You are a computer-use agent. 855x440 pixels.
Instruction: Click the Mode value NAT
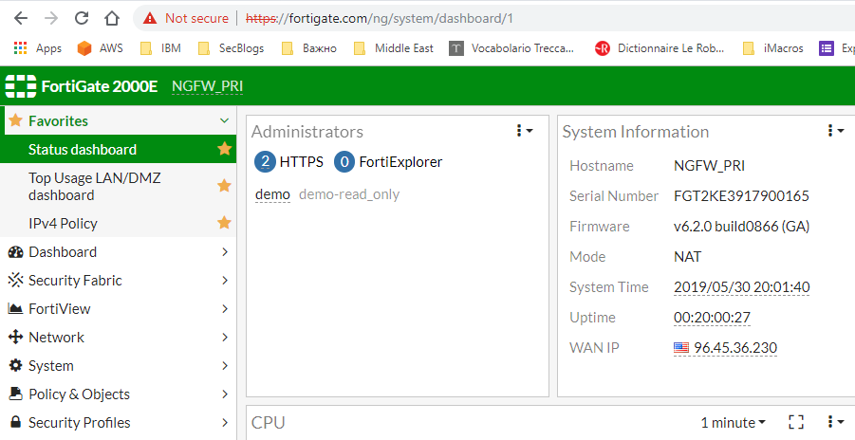(x=688, y=257)
